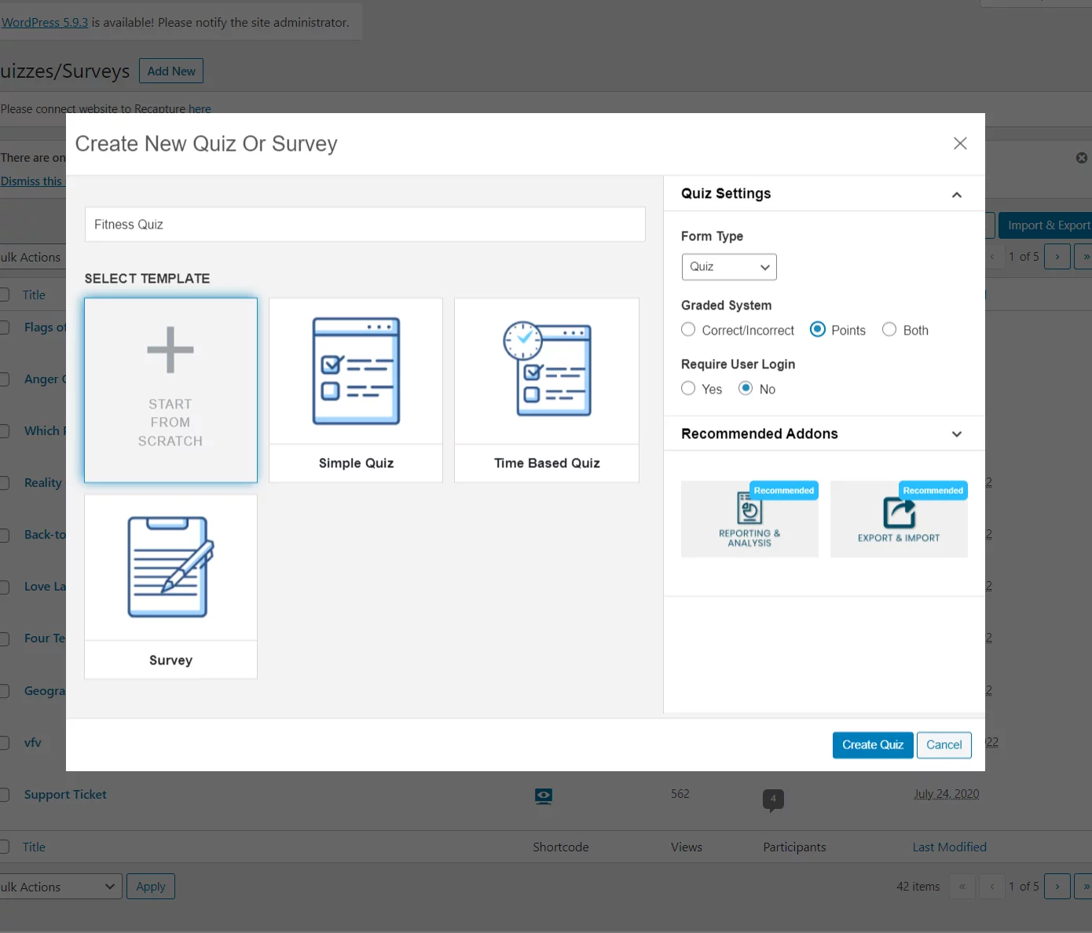Click the Recommended badge on Reporting & Analysis
The image size is (1092, 933).
[784, 491]
